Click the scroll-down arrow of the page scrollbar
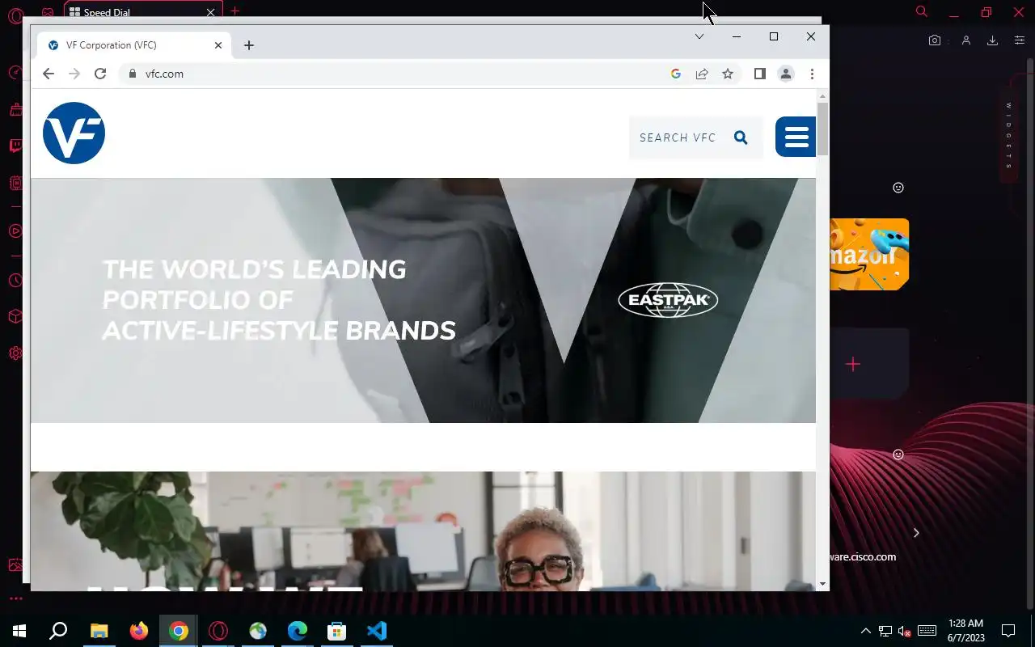Screen dimensions: 1035x647 pyautogui.click(x=822, y=584)
